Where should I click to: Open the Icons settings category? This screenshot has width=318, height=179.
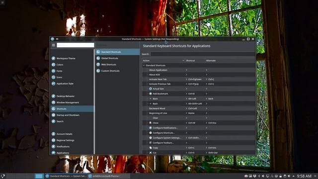pos(72,78)
